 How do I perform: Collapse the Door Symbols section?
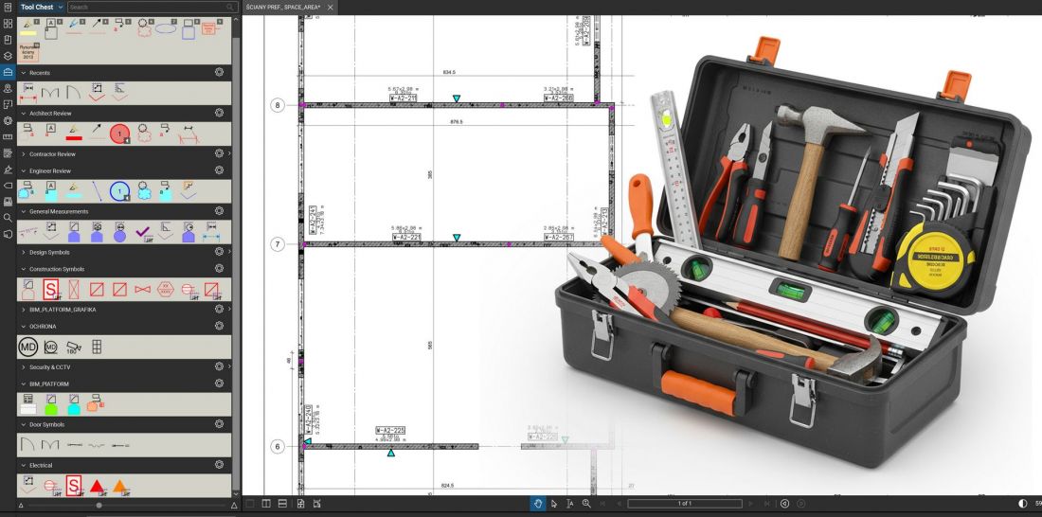pos(24,424)
